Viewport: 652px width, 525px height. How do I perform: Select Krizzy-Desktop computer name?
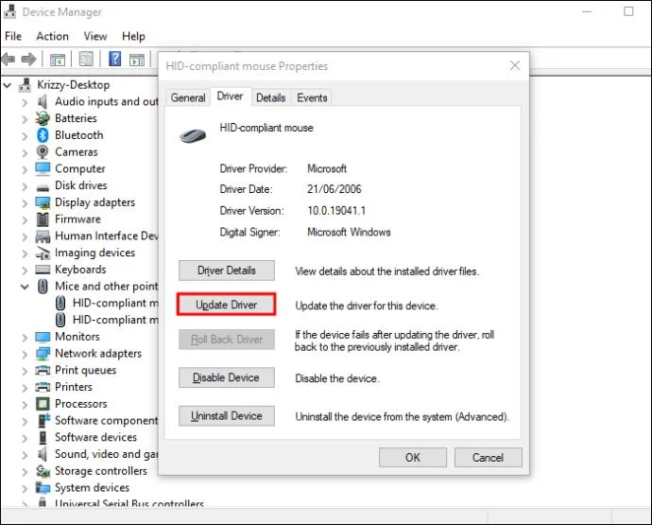pyautogui.click(x=74, y=85)
